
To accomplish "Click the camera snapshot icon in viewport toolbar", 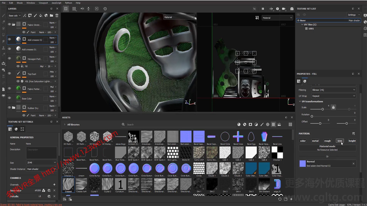I will (x=292, y=9).
